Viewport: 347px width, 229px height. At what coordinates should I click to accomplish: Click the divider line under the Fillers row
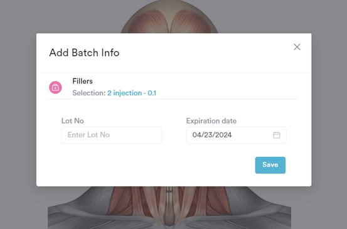174,99
